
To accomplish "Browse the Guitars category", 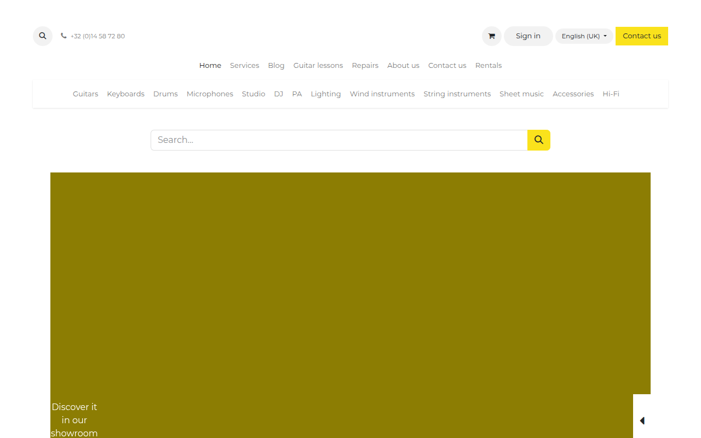I will (x=85, y=94).
